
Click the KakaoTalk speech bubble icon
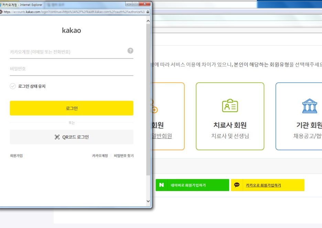pyautogui.click(x=237, y=185)
